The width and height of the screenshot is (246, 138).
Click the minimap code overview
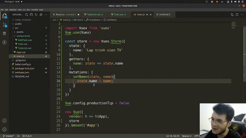coord(234,25)
